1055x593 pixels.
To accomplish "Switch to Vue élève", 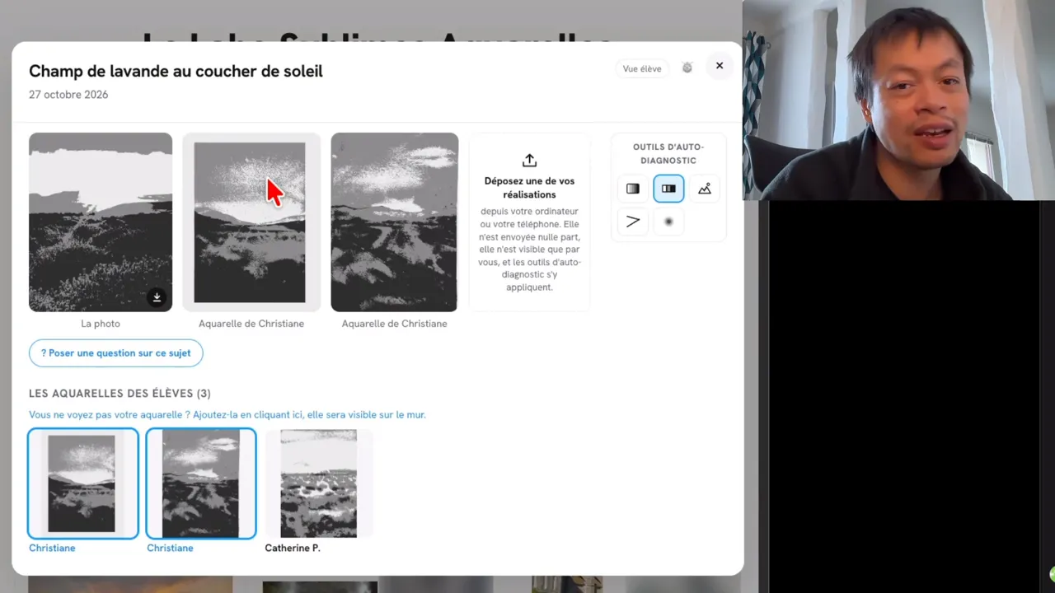I will click(642, 68).
